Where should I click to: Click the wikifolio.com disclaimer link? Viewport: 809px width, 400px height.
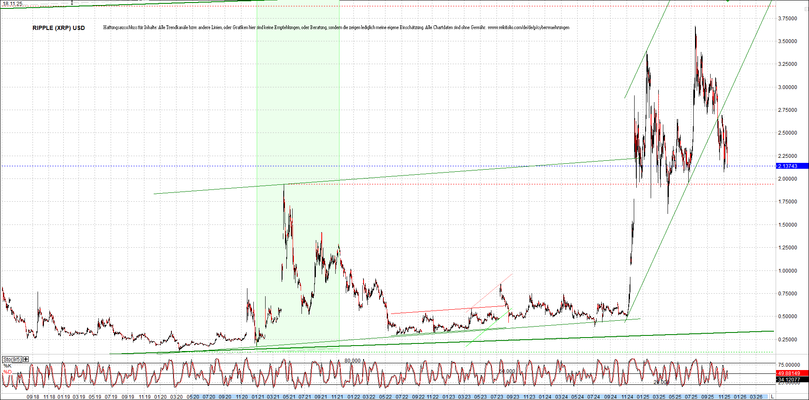point(529,27)
